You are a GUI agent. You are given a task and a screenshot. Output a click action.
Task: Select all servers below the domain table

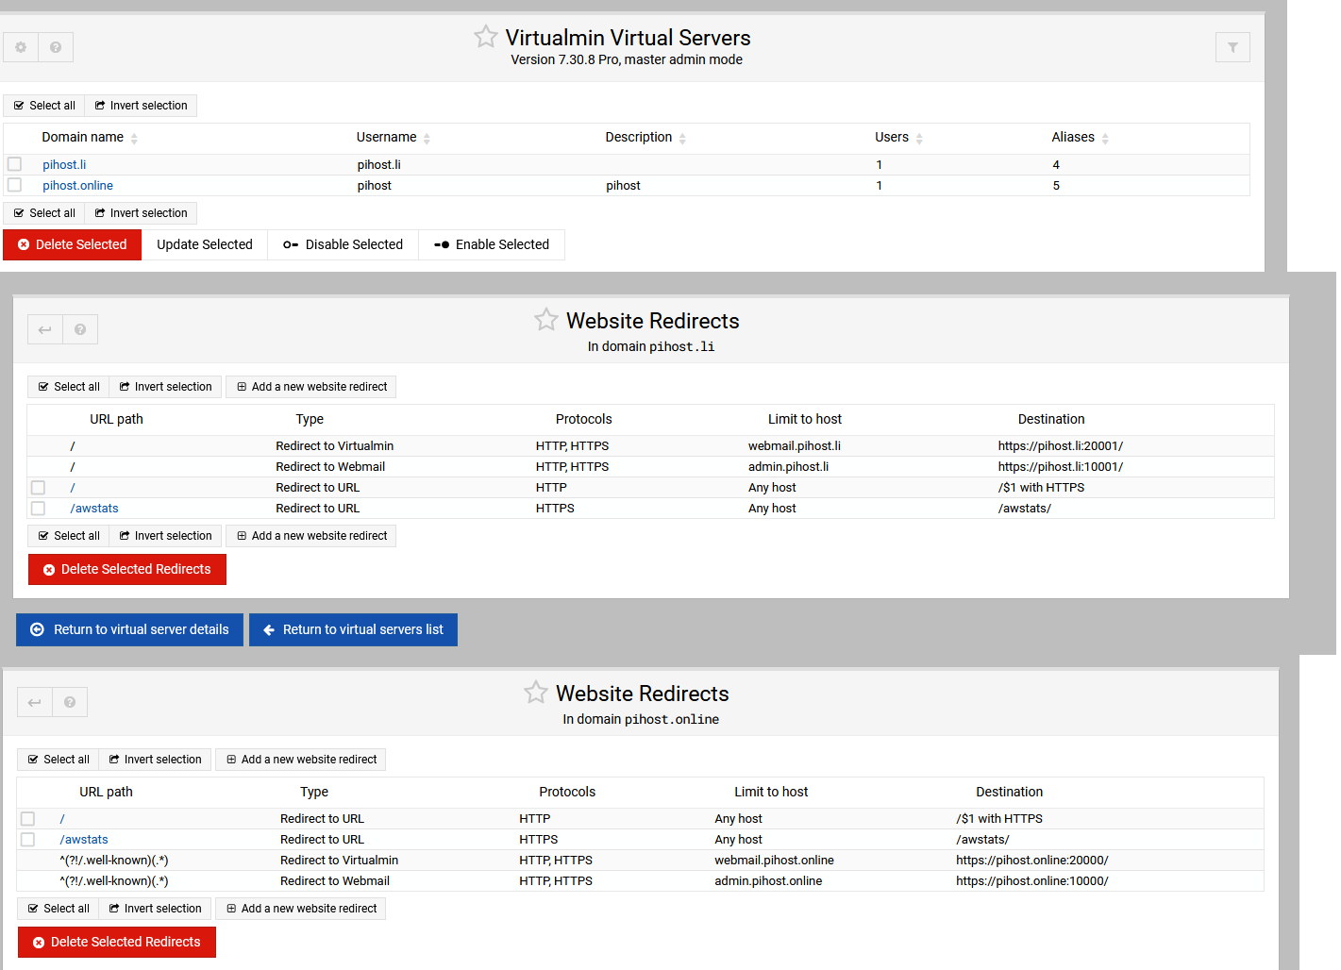(x=44, y=213)
